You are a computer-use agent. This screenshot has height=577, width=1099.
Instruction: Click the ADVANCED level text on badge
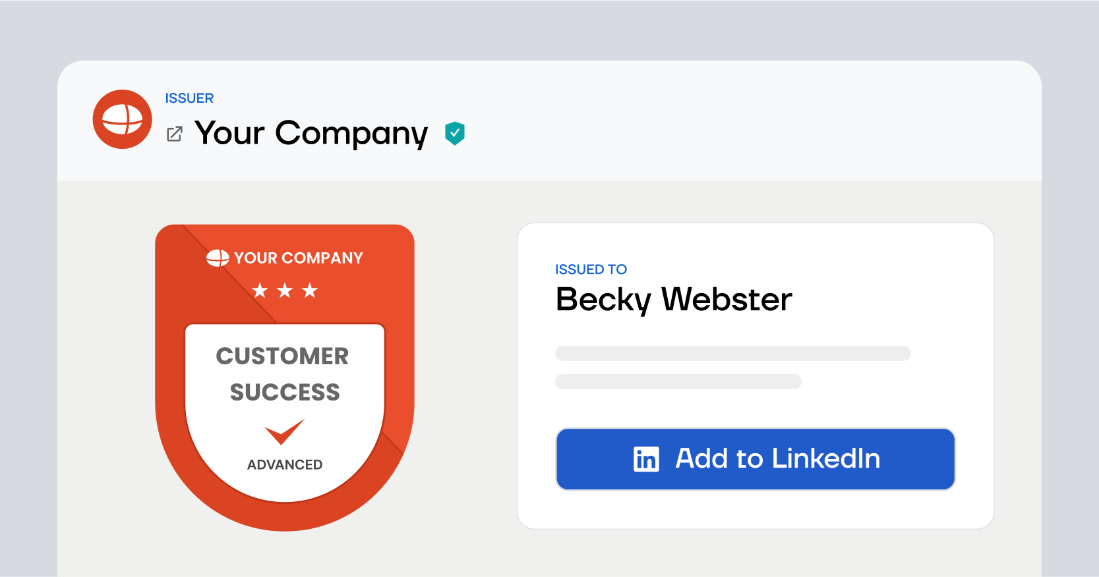[x=285, y=465]
